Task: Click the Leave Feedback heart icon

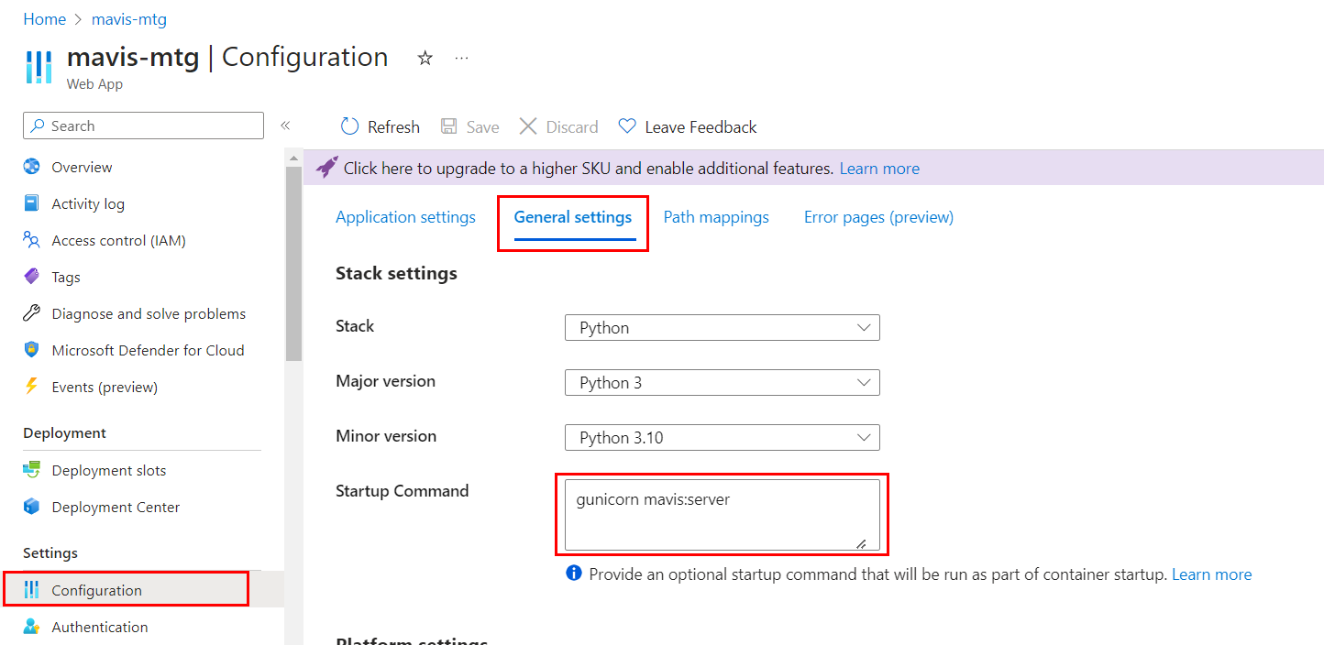Action: (x=627, y=126)
